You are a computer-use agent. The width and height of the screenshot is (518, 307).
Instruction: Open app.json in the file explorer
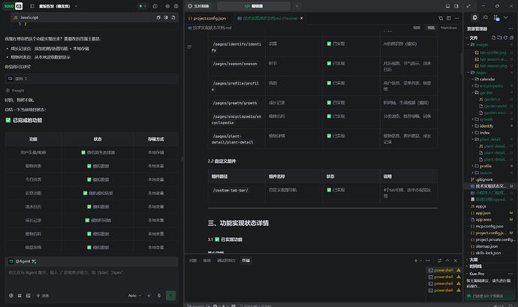point(483,213)
